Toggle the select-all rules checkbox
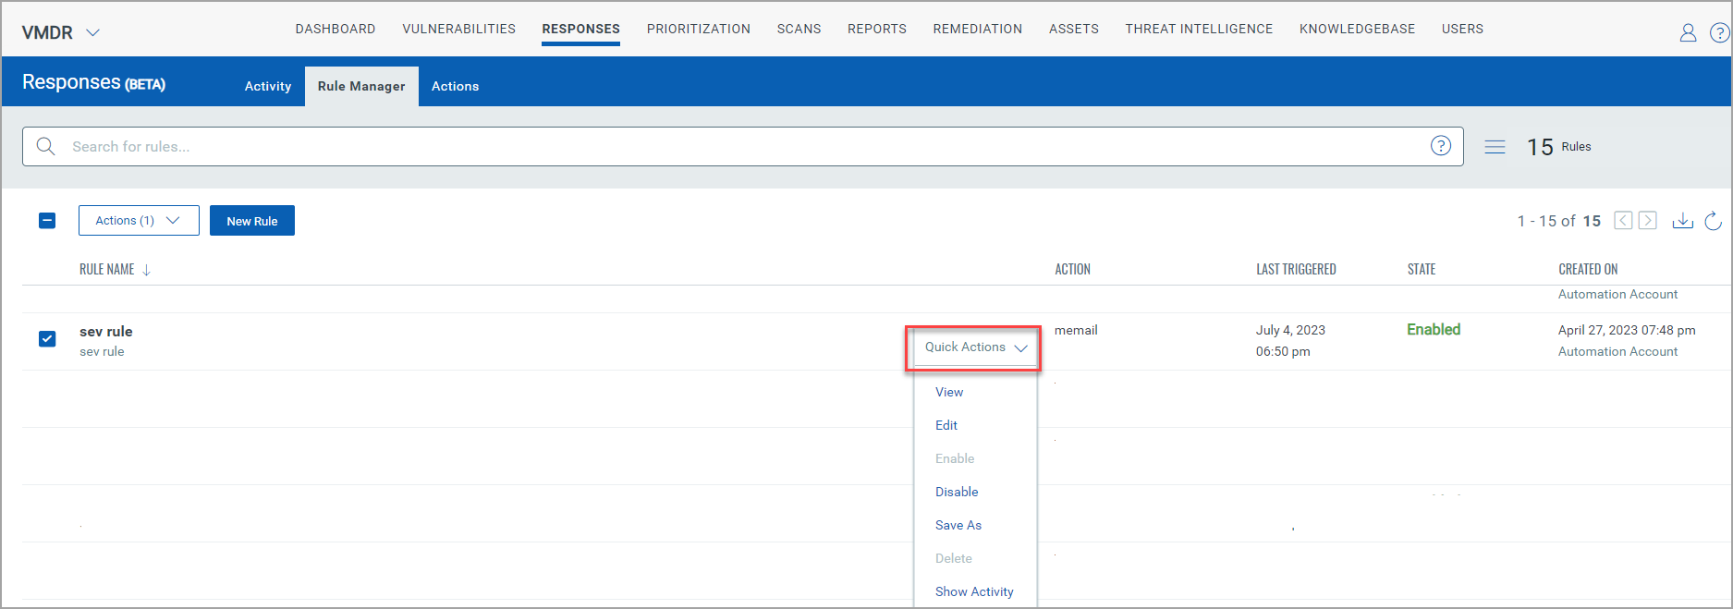 [47, 221]
